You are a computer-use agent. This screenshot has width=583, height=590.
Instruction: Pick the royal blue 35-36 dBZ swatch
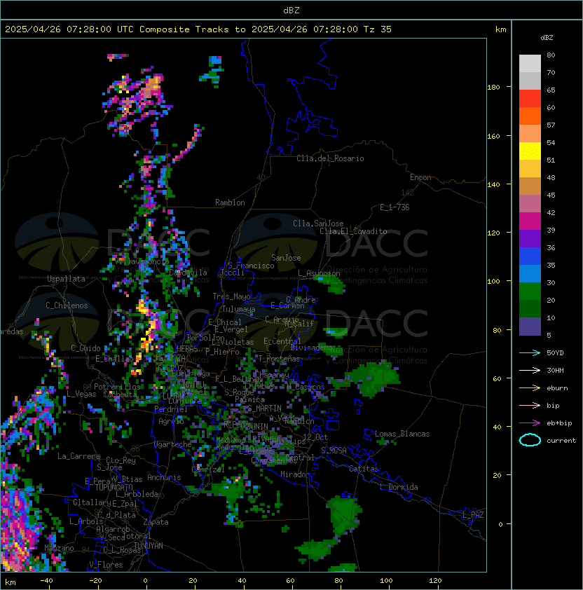[530, 256]
